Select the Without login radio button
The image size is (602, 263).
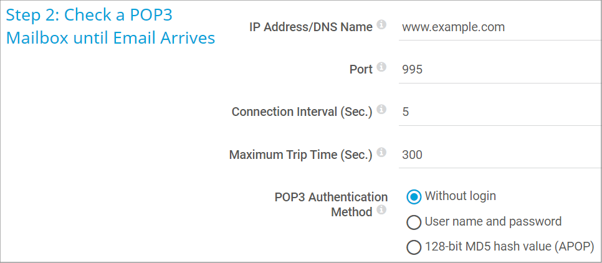click(x=414, y=197)
